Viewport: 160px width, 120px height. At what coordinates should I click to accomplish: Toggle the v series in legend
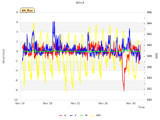73,115
